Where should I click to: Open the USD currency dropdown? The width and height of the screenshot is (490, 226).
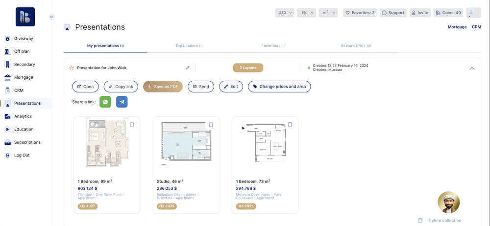(x=284, y=13)
